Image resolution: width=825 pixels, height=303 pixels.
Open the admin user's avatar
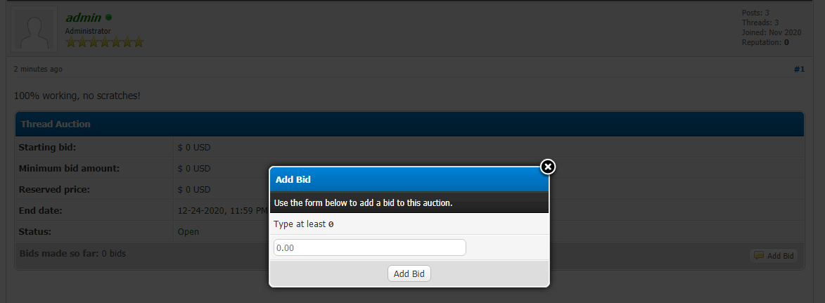pos(34,29)
